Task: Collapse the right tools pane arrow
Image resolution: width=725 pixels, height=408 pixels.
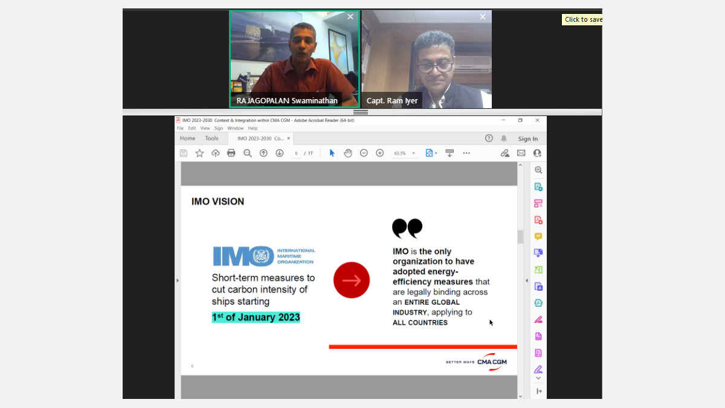Action: [526, 280]
